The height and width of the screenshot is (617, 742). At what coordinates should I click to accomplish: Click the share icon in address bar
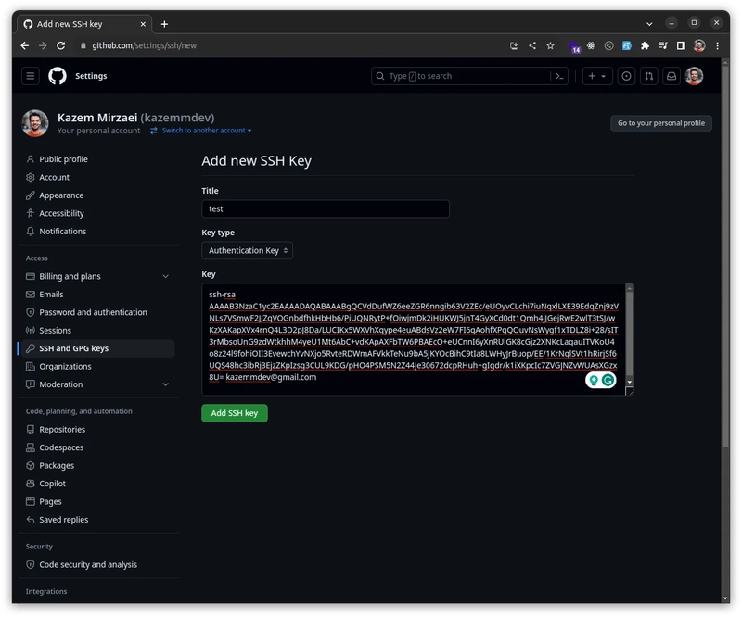pyautogui.click(x=532, y=46)
